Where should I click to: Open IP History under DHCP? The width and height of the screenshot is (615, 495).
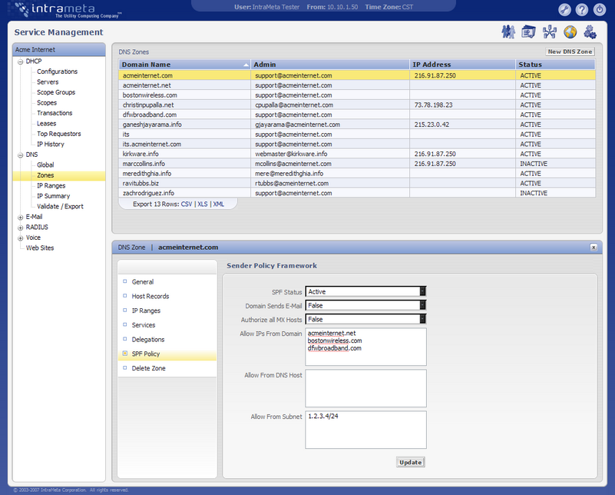coord(51,144)
